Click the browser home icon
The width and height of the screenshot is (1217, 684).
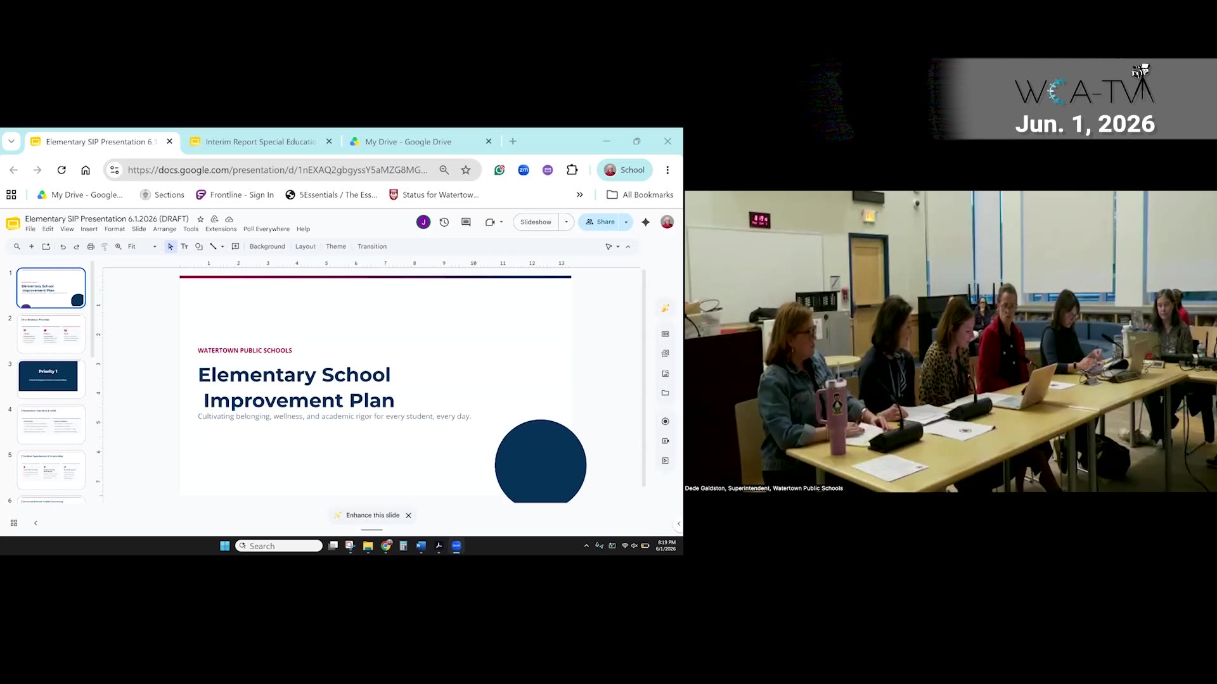[86, 170]
